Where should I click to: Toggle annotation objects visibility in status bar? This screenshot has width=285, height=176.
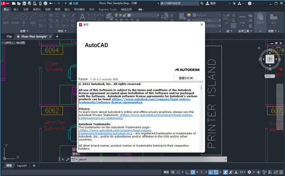225,172
